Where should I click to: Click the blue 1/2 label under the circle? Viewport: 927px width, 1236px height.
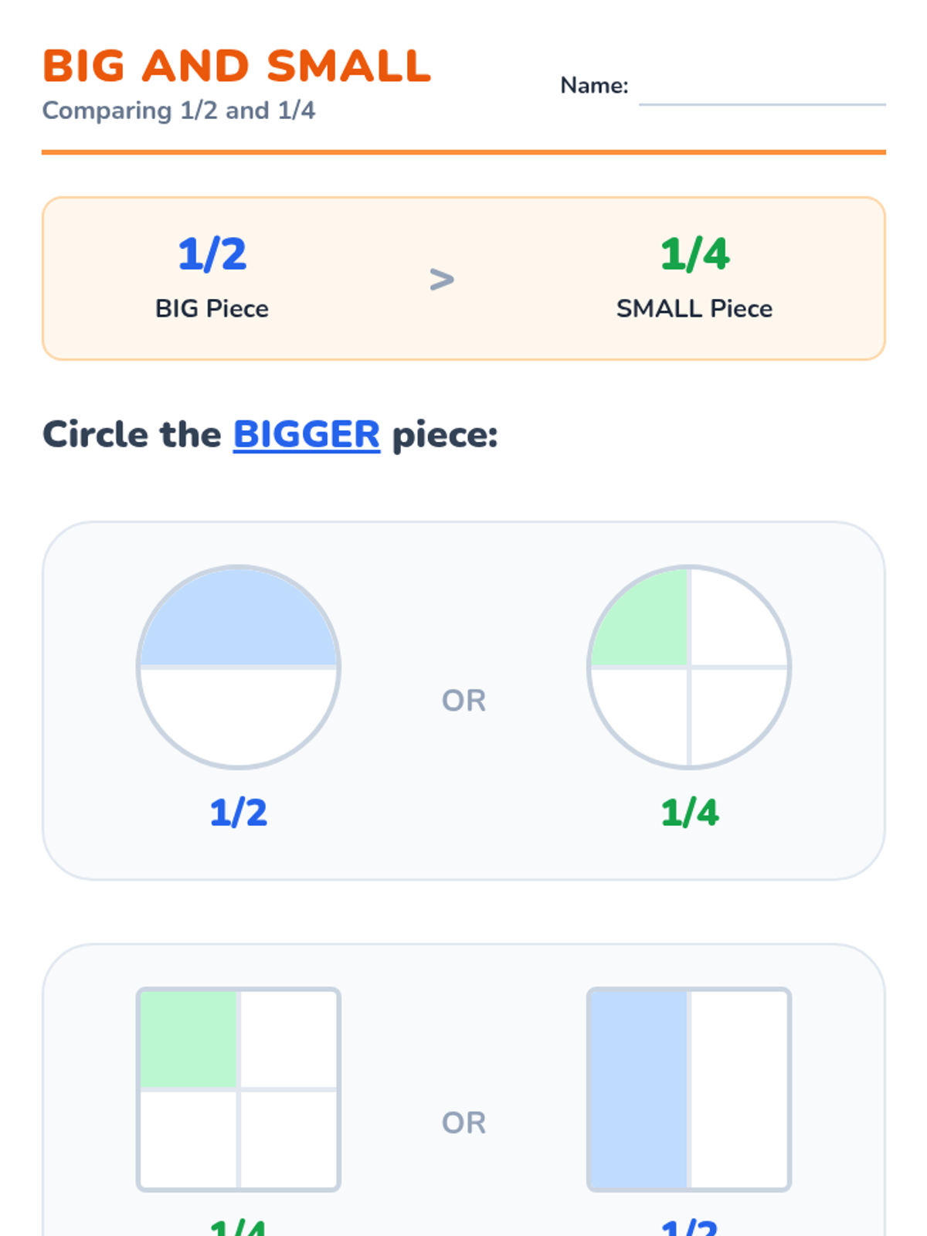239,813
